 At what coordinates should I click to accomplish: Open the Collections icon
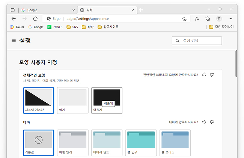pyautogui.click(x=208, y=19)
